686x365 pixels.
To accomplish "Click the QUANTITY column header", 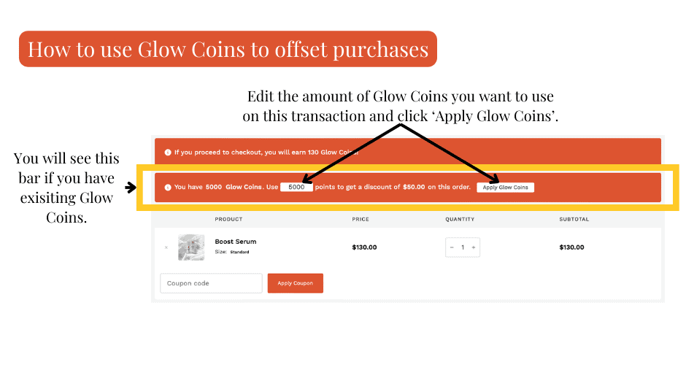I will tap(460, 219).
